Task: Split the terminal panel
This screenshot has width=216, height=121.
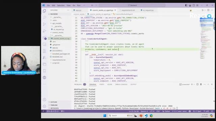Action: pyautogui.click(x=197, y=84)
